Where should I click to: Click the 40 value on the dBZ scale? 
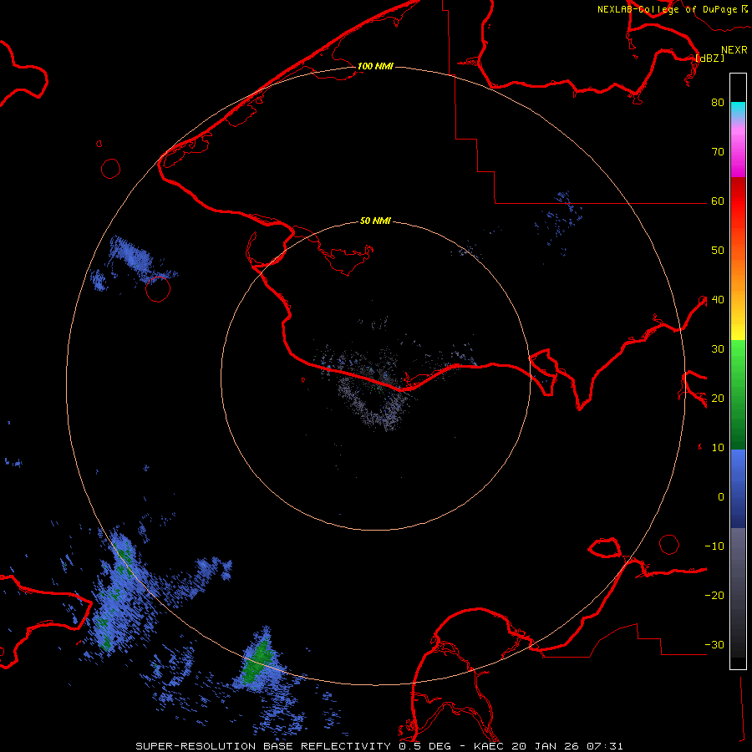(x=718, y=300)
